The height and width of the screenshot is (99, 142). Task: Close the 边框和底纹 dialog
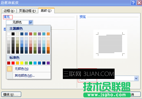point(139,3)
